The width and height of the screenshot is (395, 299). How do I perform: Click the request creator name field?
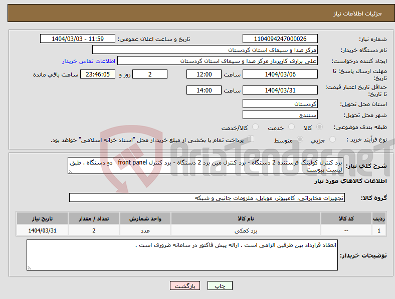coord(218,61)
